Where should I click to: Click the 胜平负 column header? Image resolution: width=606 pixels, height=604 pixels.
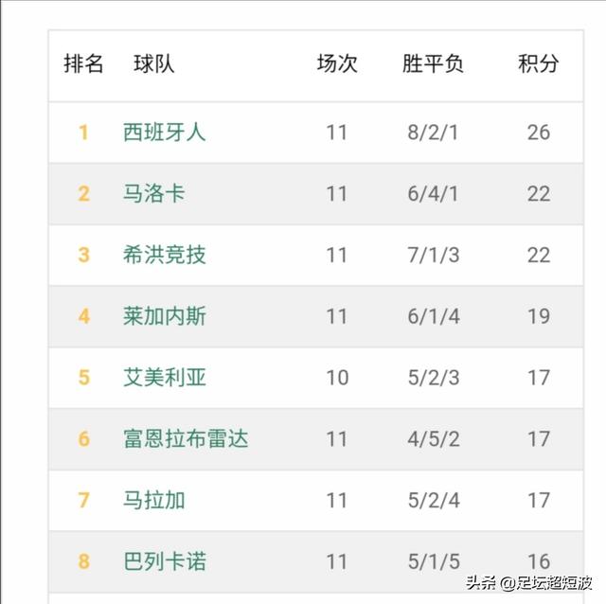[x=433, y=63]
